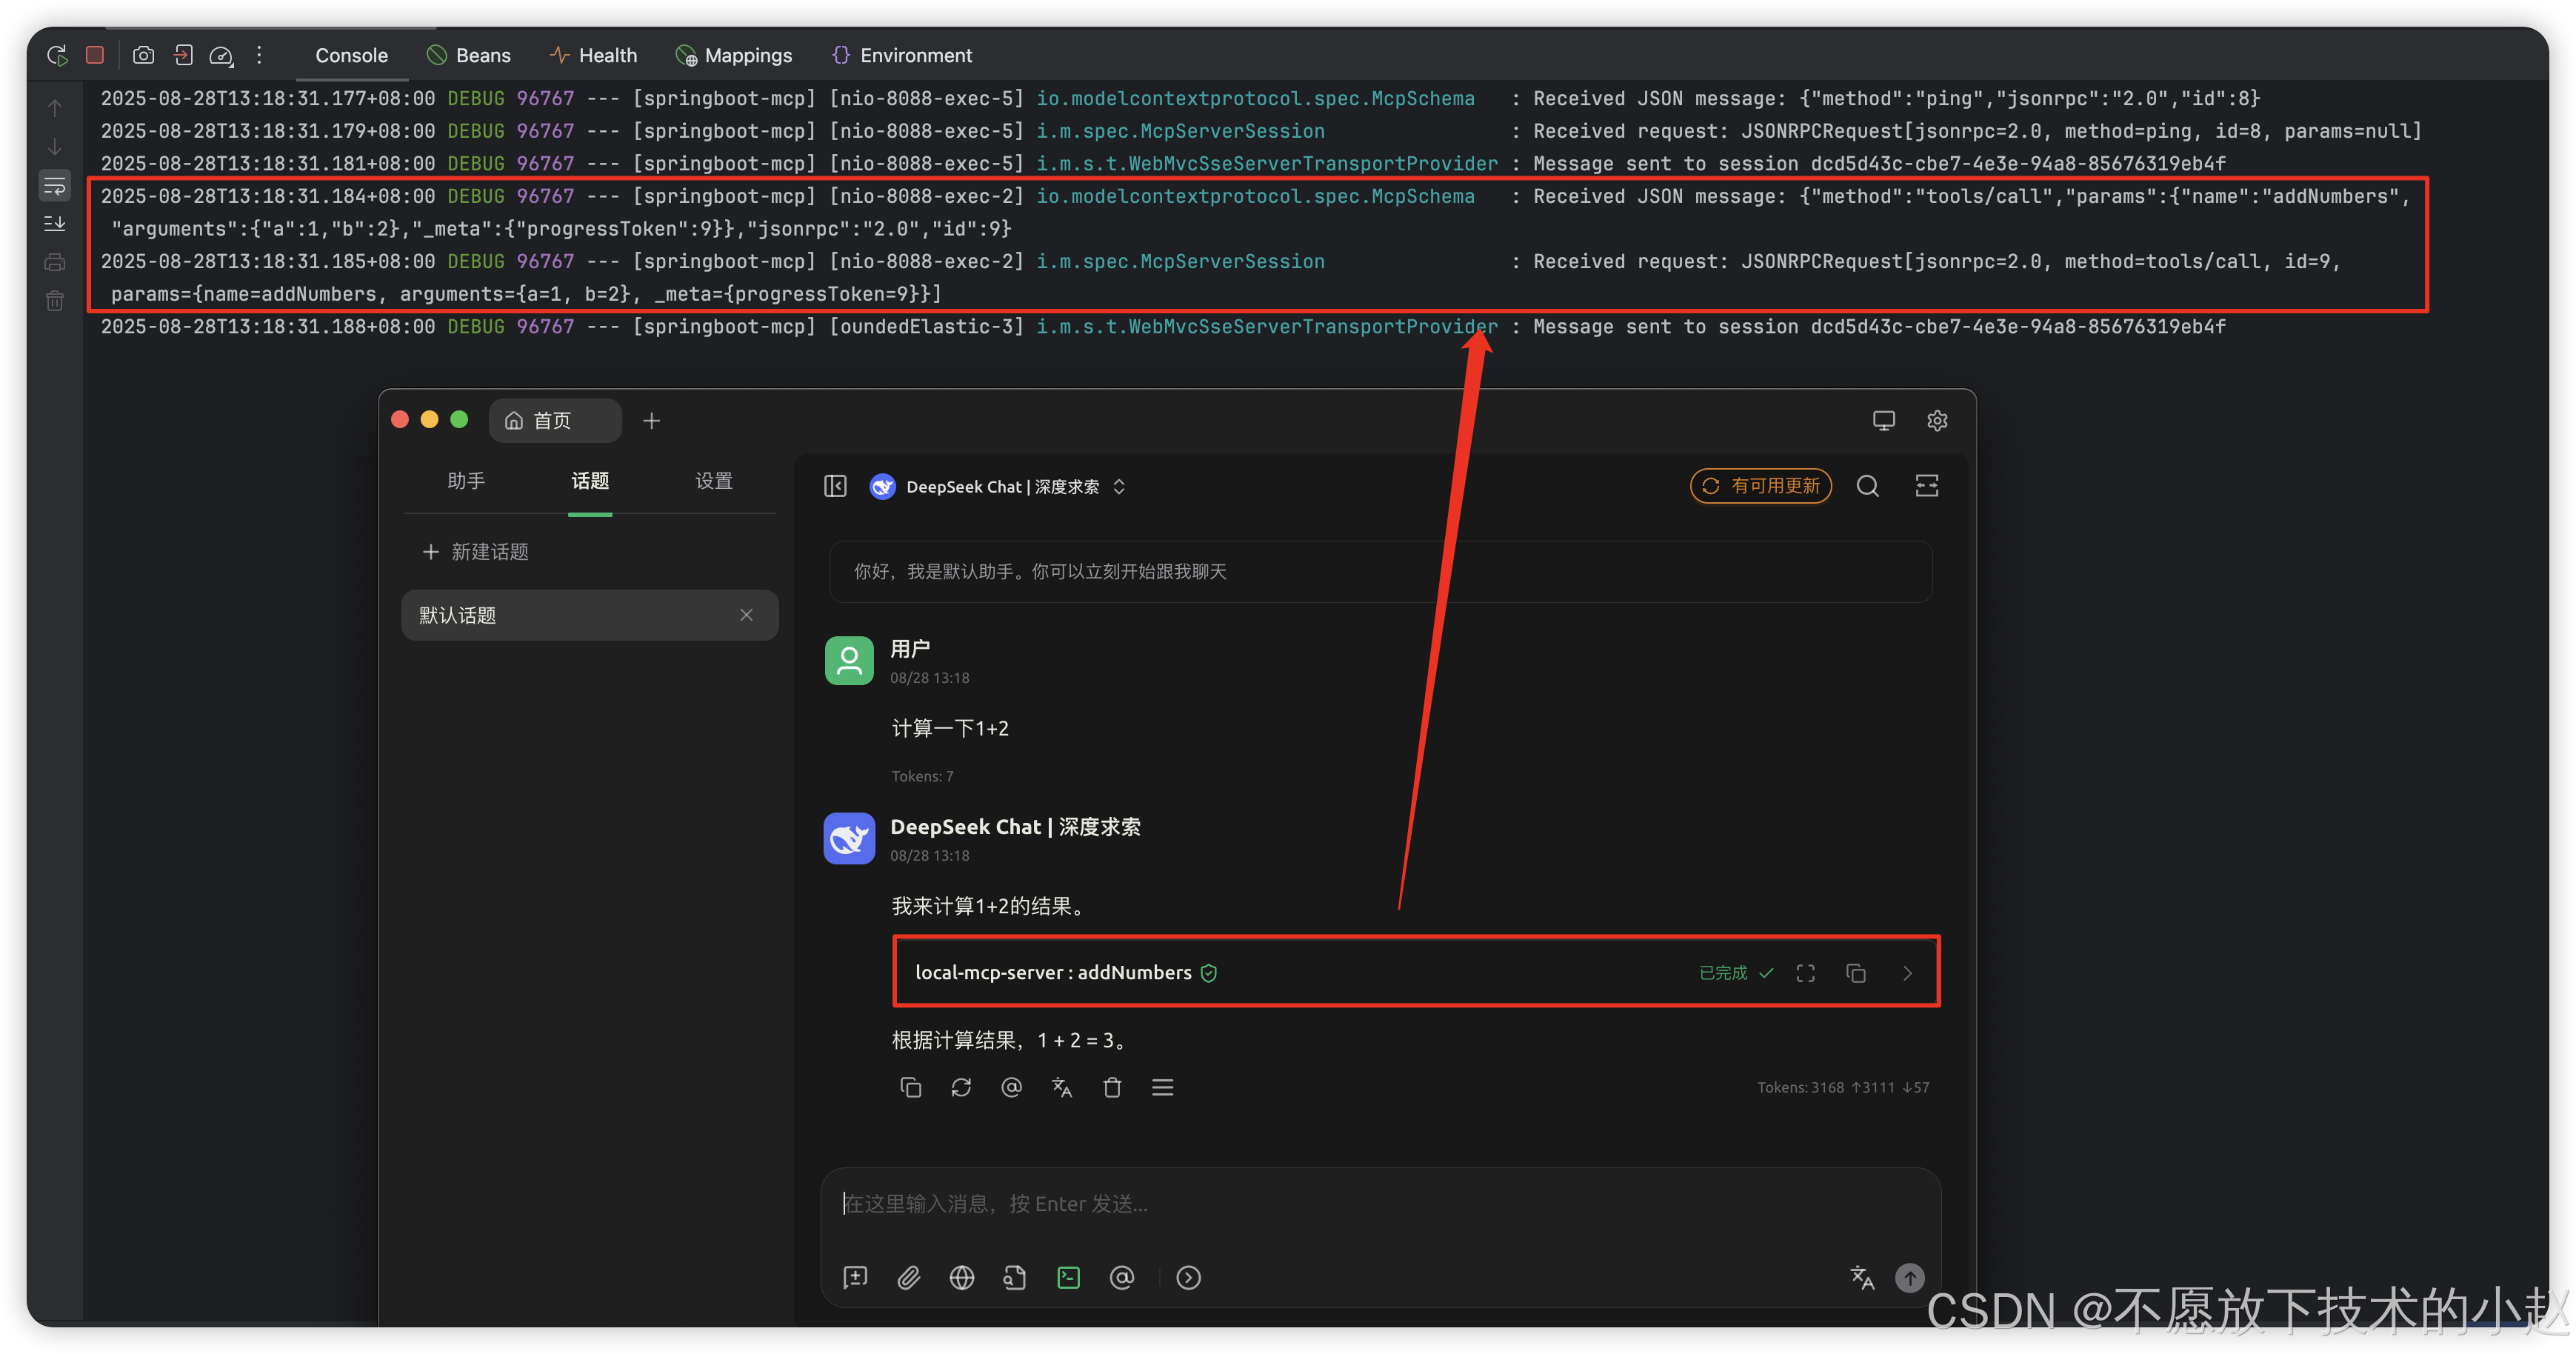Image resolution: width=2576 pixels, height=1354 pixels.
Task: Open the Environment tab
Action: (902, 55)
